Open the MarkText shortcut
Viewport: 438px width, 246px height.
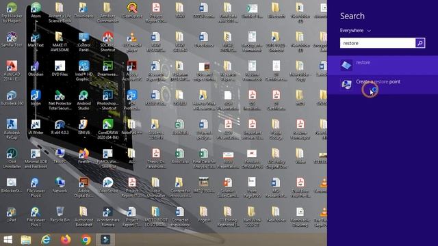point(36,39)
